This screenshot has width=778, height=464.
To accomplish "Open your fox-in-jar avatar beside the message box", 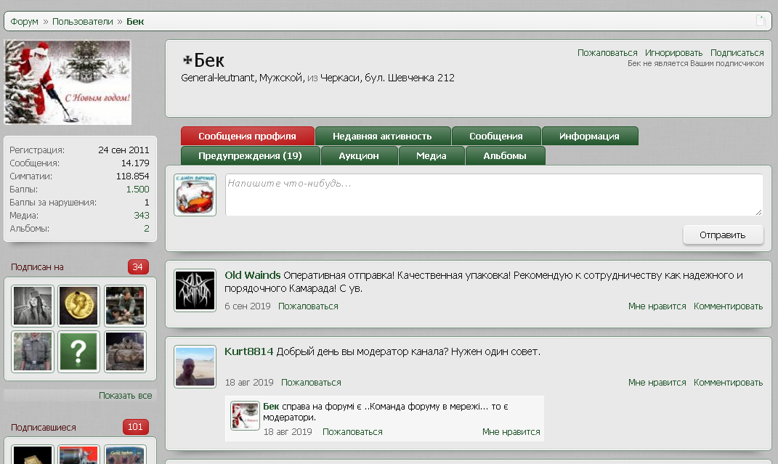I will pyautogui.click(x=195, y=195).
